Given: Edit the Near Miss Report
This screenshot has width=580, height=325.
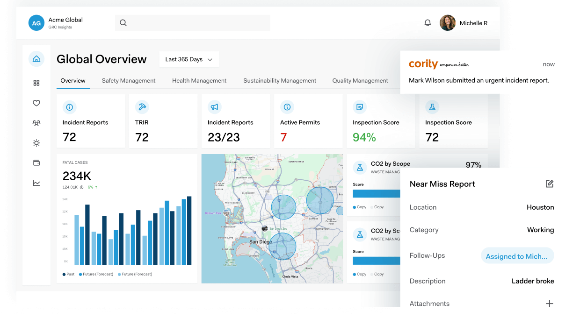Looking at the screenshot, I should pyautogui.click(x=550, y=184).
